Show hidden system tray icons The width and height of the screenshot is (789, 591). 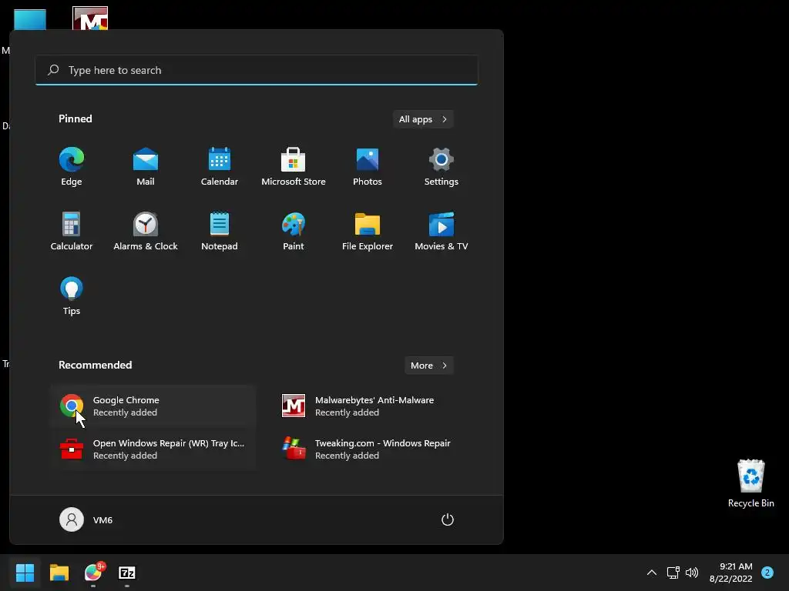(x=652, y=573)
